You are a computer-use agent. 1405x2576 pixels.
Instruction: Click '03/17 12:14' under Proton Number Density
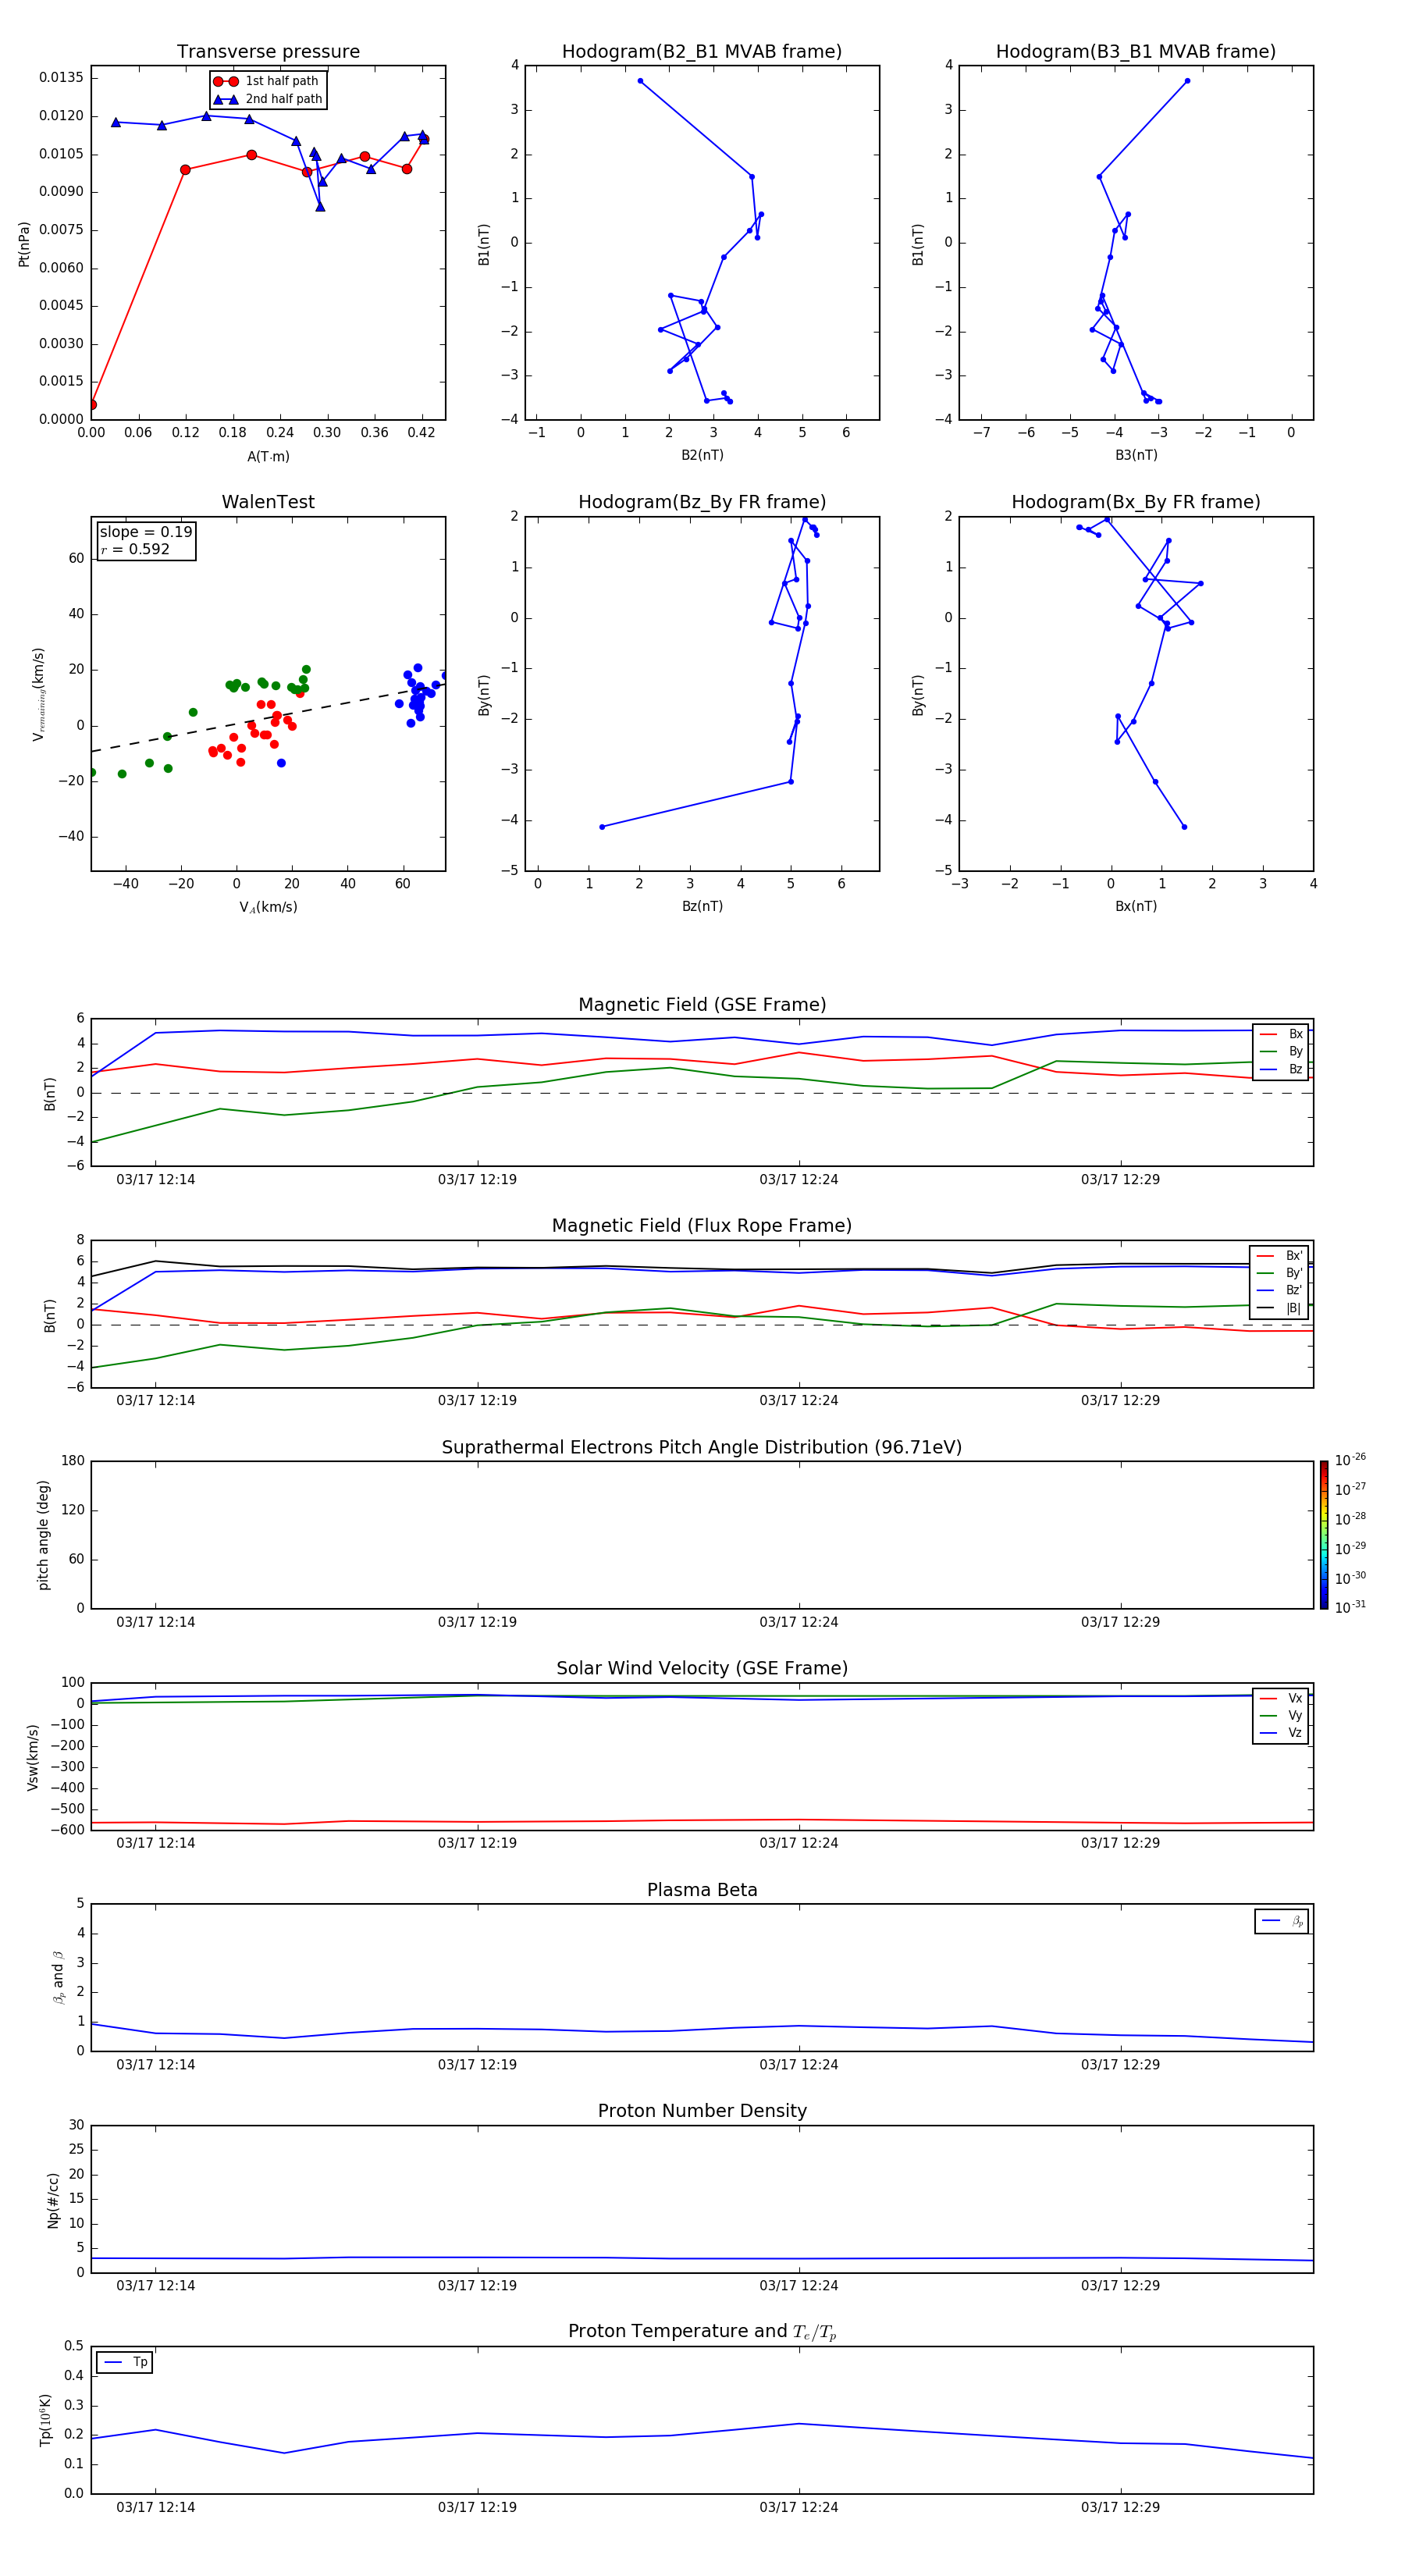point(156,2286)
